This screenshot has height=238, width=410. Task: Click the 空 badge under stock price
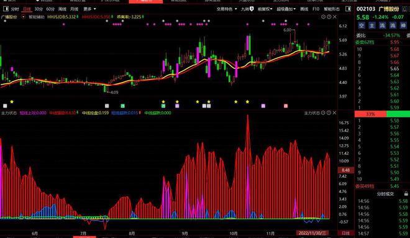click(362, 25)
